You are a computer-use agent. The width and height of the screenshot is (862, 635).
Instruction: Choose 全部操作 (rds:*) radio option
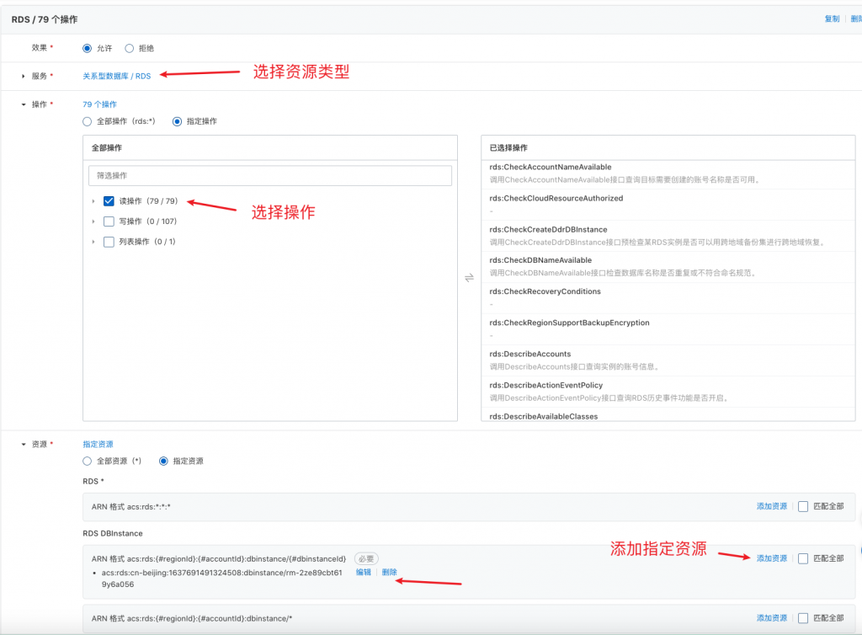tap(87, 121)
